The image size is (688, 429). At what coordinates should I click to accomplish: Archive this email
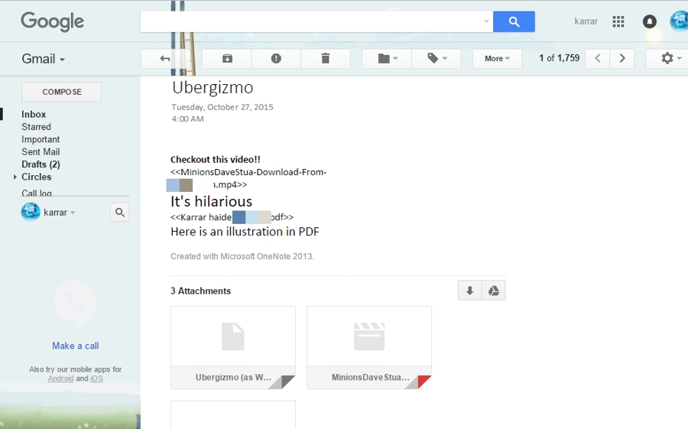tap(227, 58)
